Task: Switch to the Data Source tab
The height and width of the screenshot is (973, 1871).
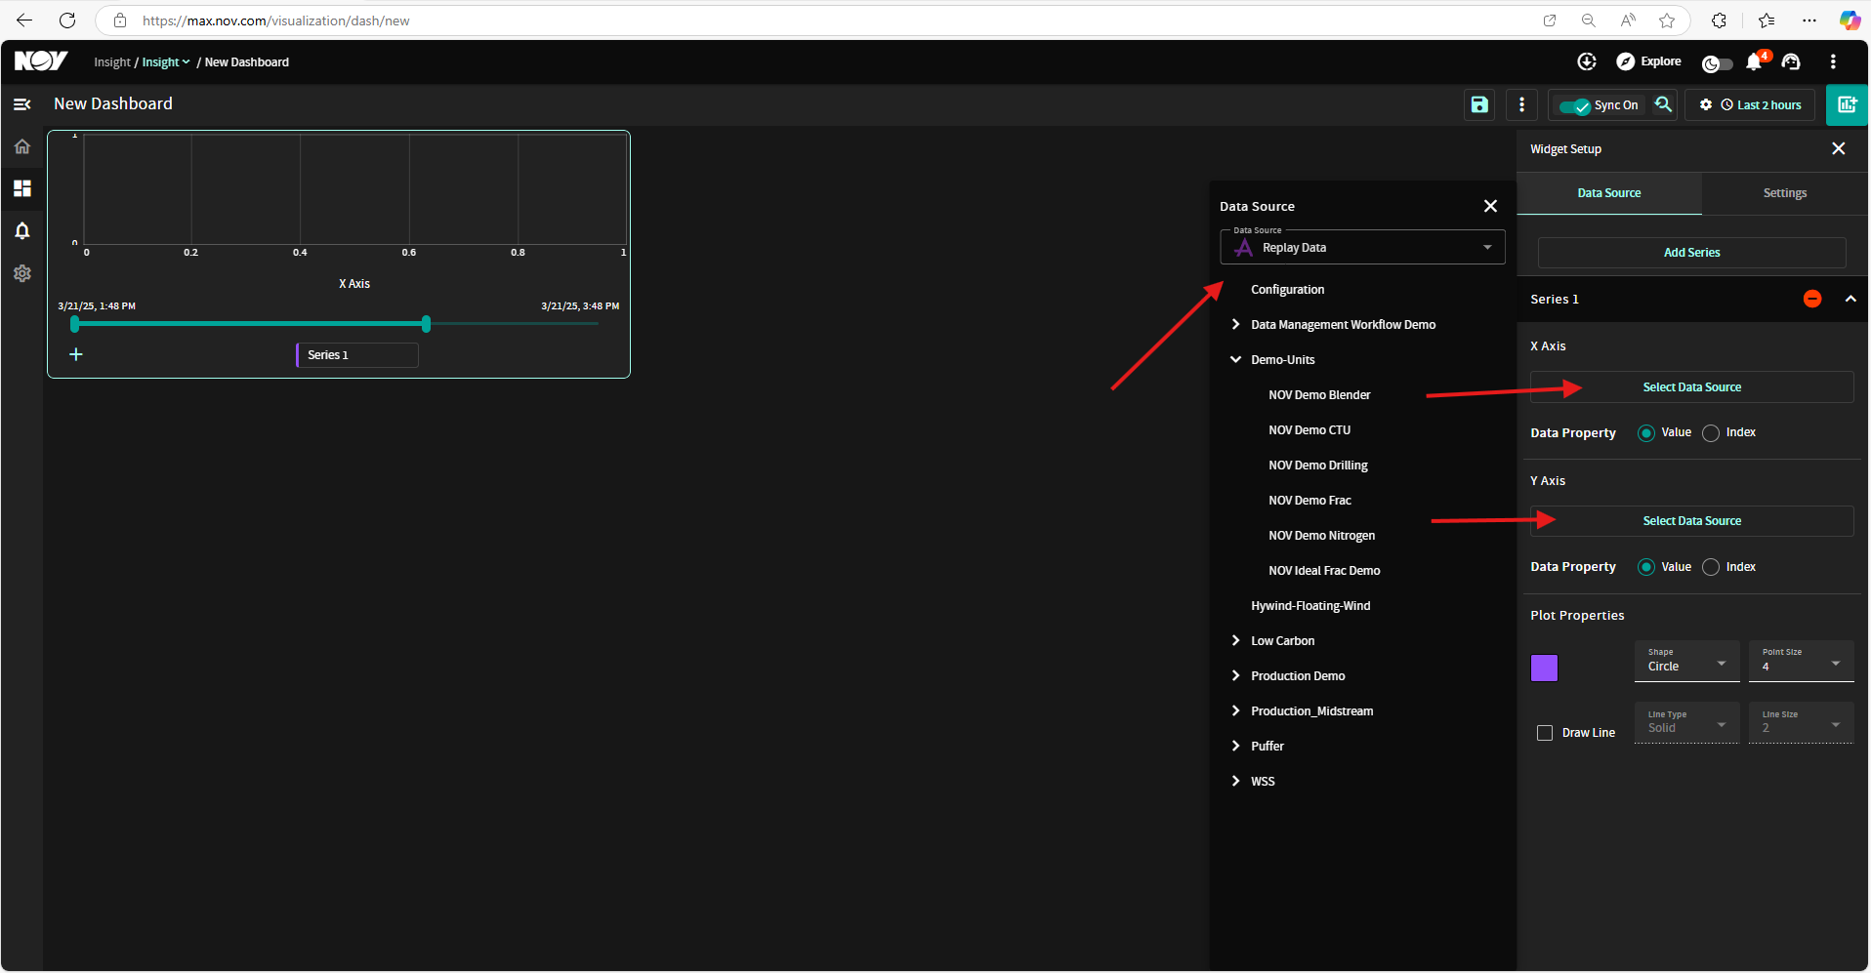Action: [x=1608, y=193]
